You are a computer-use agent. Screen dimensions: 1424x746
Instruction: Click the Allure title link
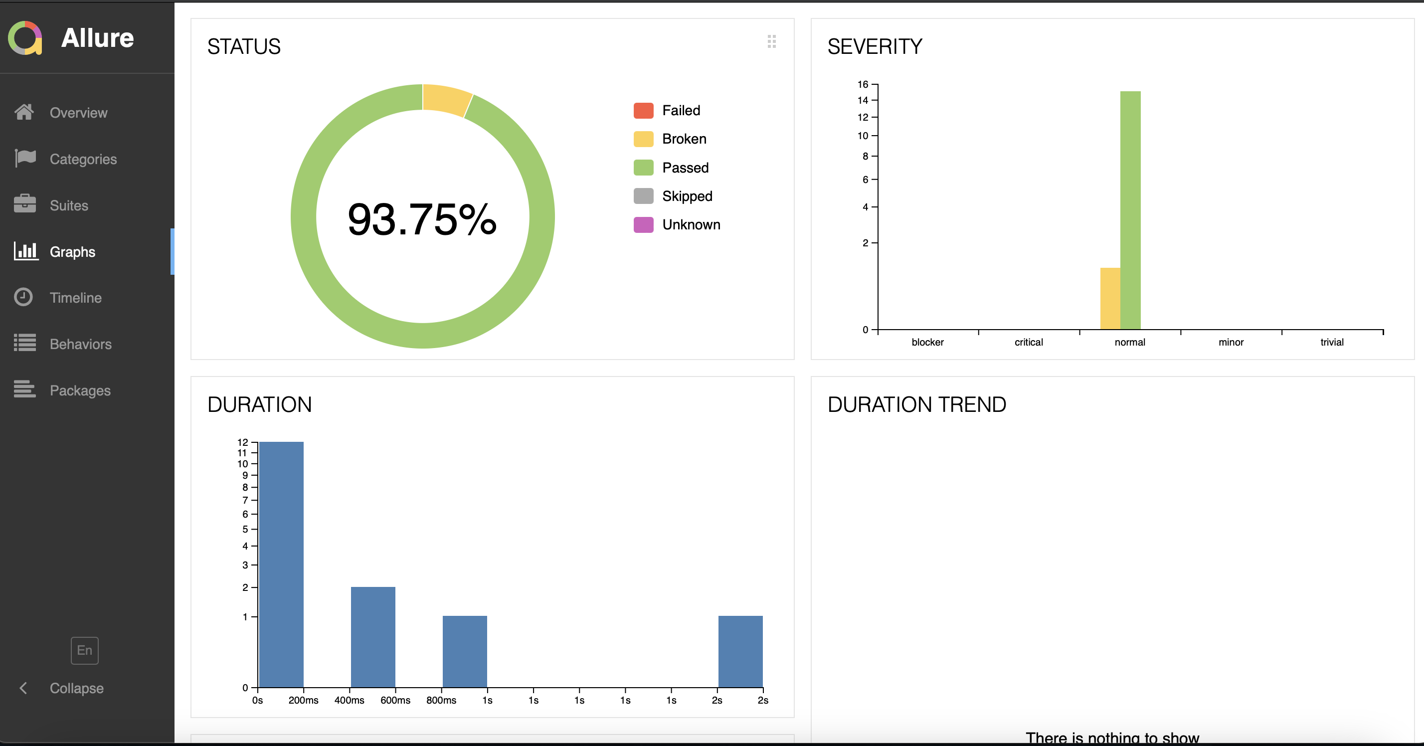[x=97, y=37]
